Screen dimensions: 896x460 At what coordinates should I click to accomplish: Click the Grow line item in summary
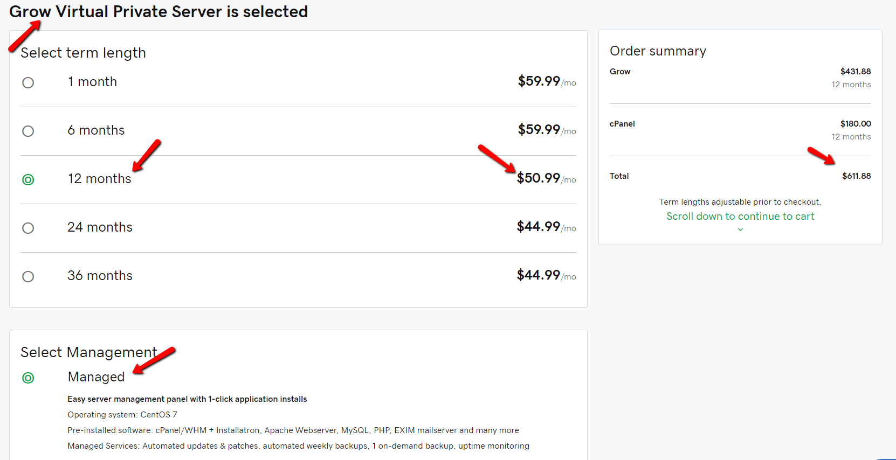point(620,72)
